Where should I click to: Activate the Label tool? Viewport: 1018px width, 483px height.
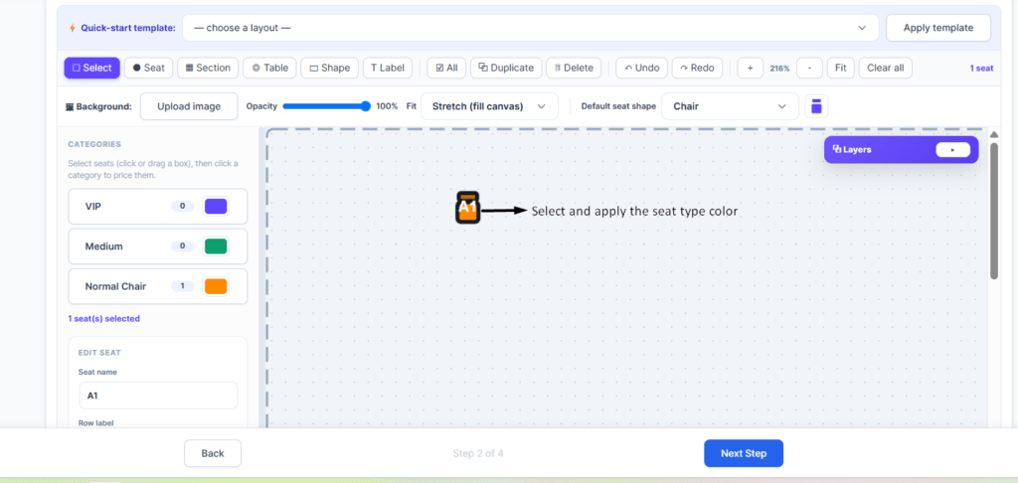(388, 68)
